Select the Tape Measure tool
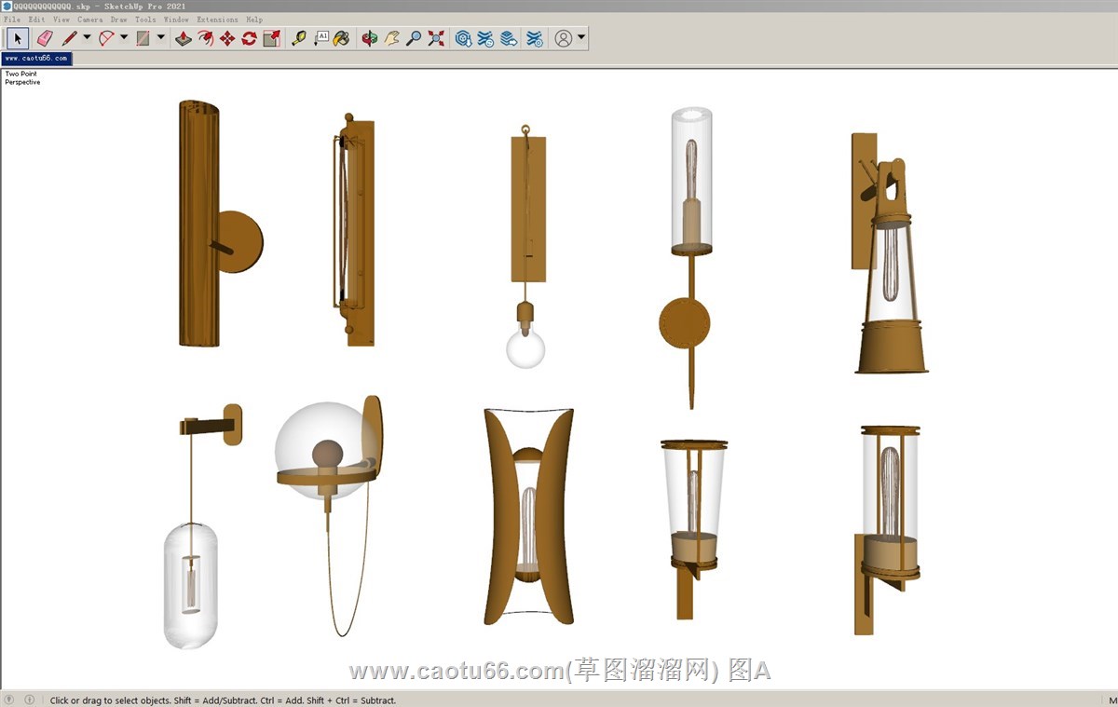The height and width of the screenshot is (707, 1118). [299, 38]
